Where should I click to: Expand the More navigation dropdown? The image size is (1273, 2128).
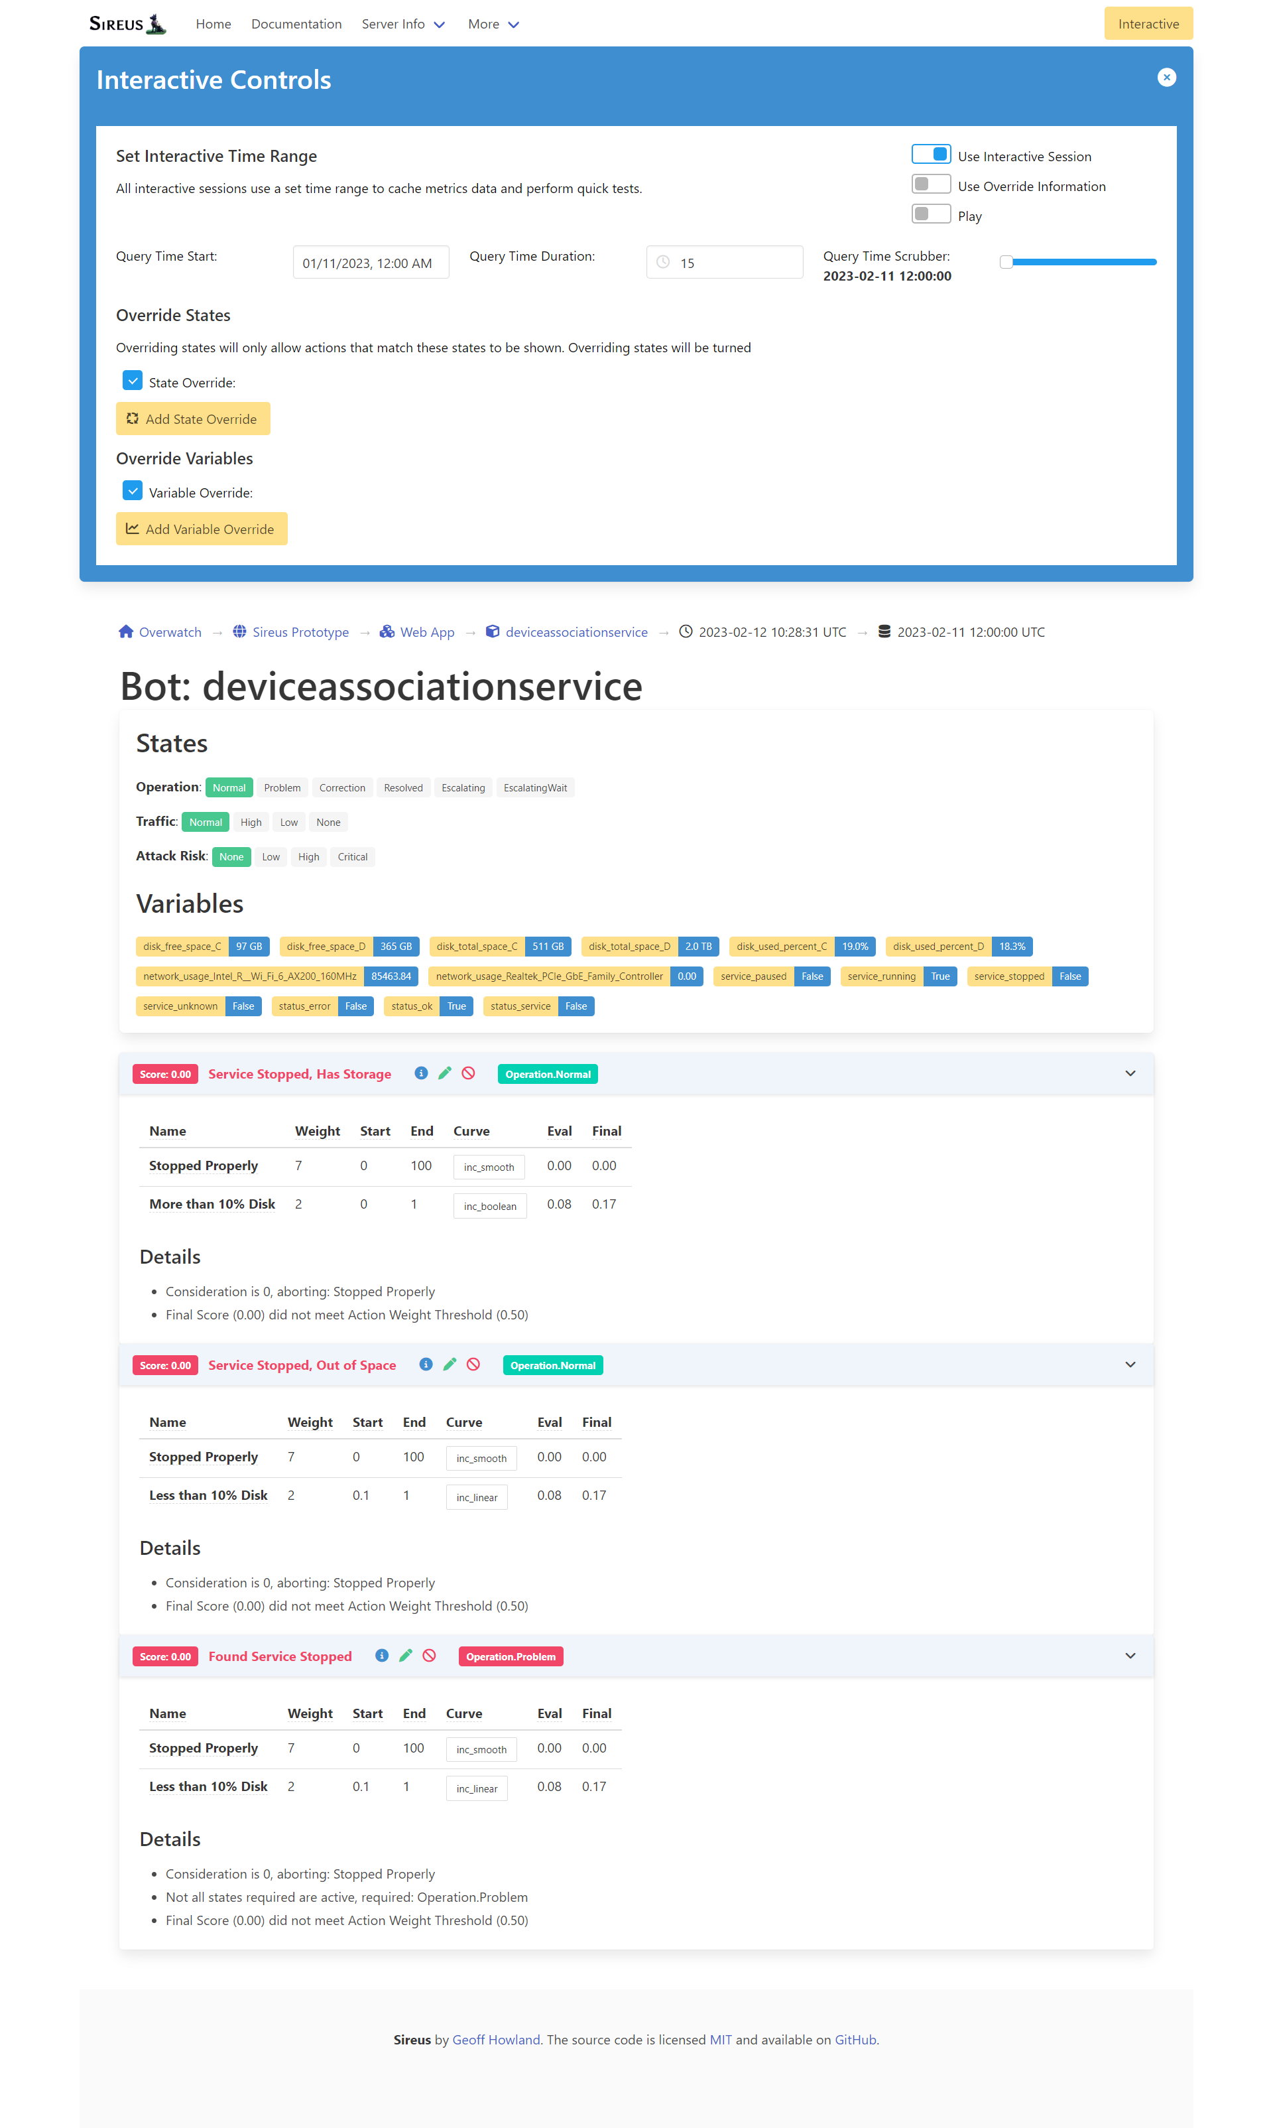[x=493, y=24]
